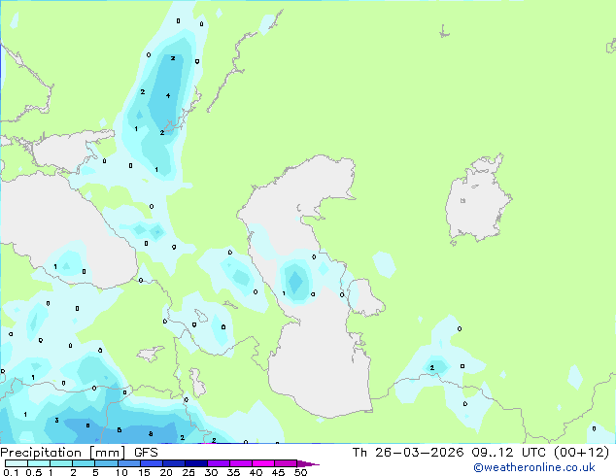Click the '10' legend label
The image size is (616, 476).
pyautogui.click(x=121, y=472)
